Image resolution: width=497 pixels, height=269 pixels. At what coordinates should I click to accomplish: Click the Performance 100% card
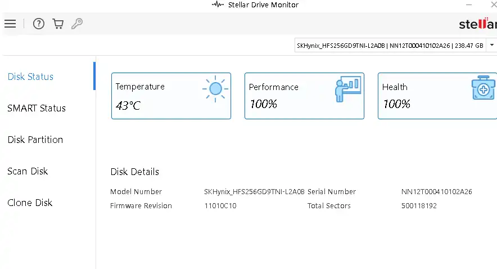click(x=304, y=96)
